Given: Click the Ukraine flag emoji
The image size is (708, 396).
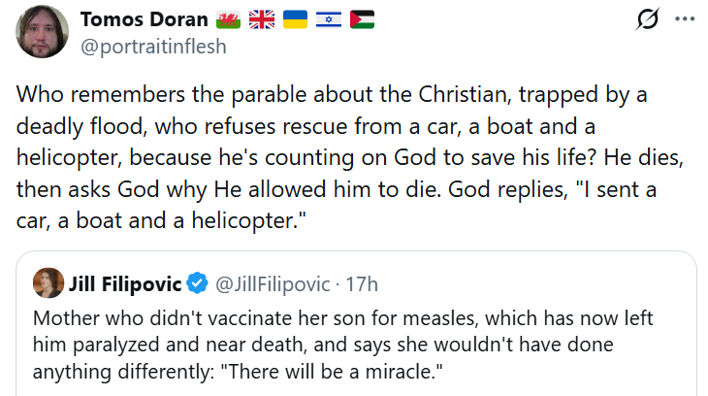Looking at the screenshot, I should [x=295, y=19].
